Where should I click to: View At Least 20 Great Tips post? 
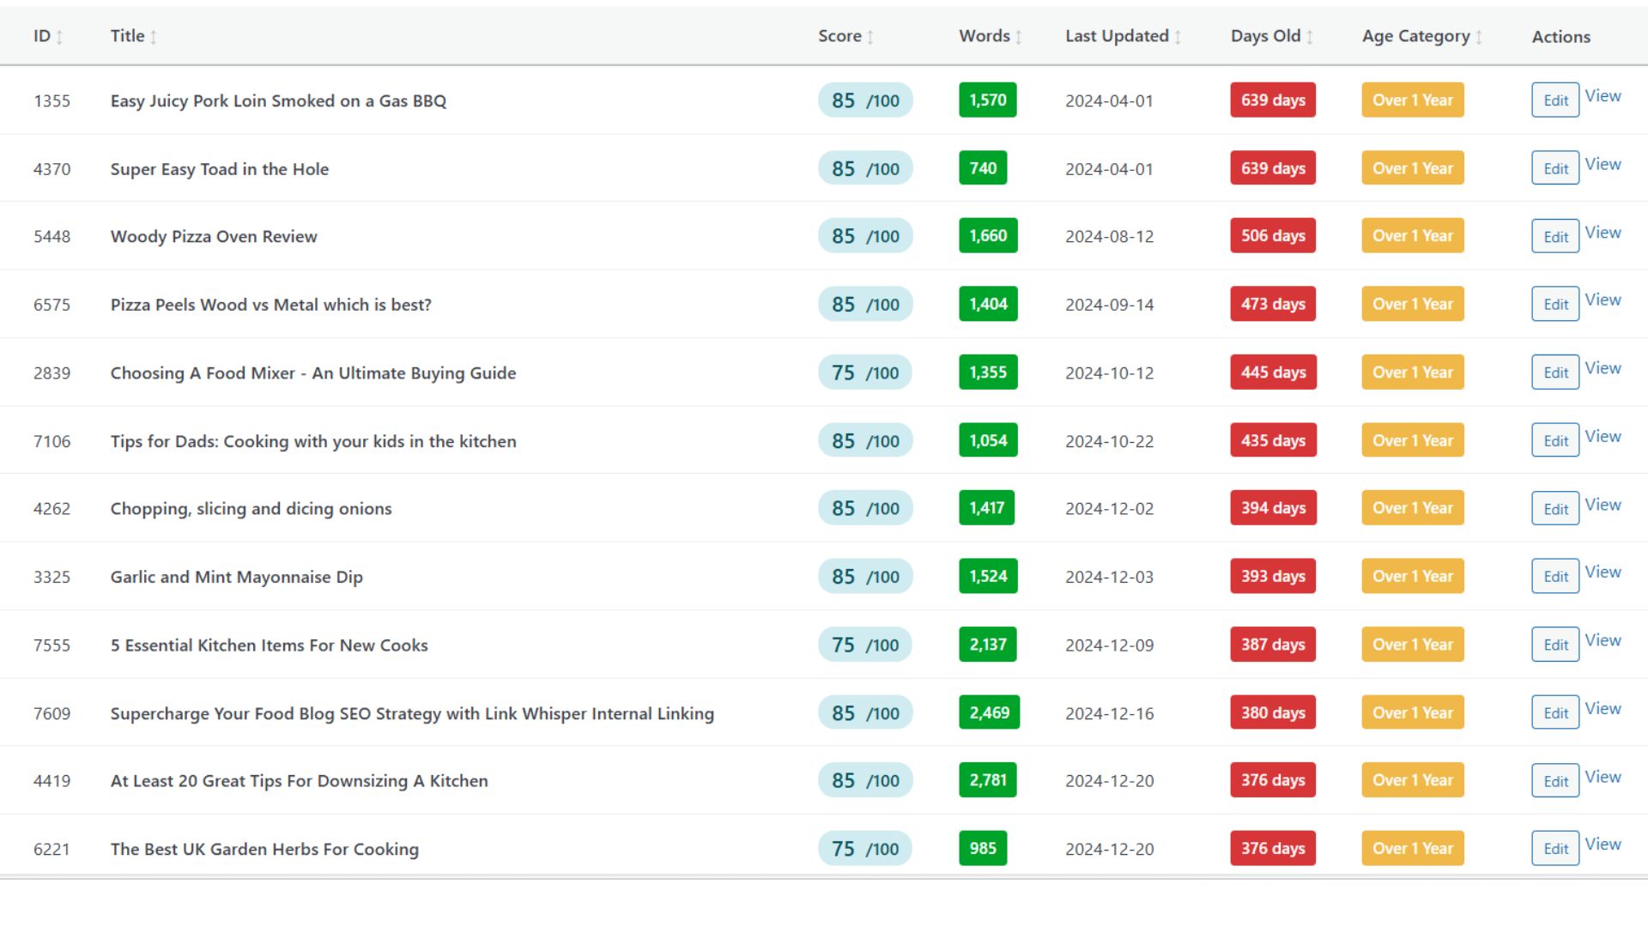(x=1603, y=777)
